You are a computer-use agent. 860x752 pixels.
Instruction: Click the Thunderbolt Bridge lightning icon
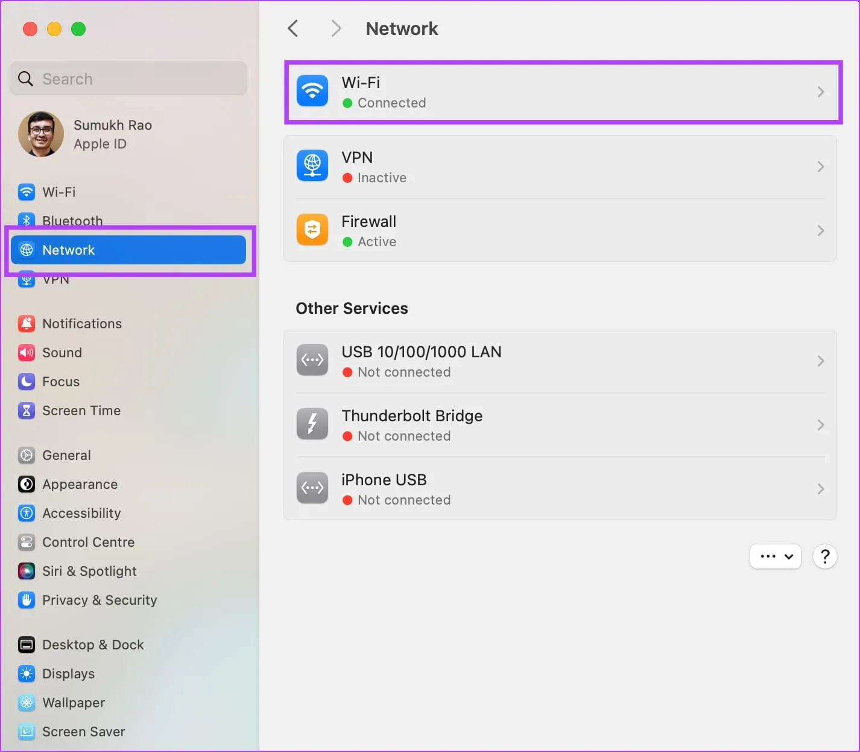312,424
